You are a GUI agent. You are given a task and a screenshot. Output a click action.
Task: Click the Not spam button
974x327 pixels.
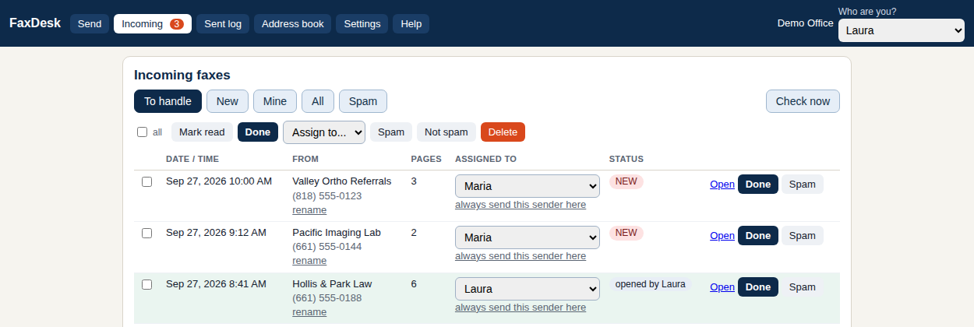coord(446,132)
